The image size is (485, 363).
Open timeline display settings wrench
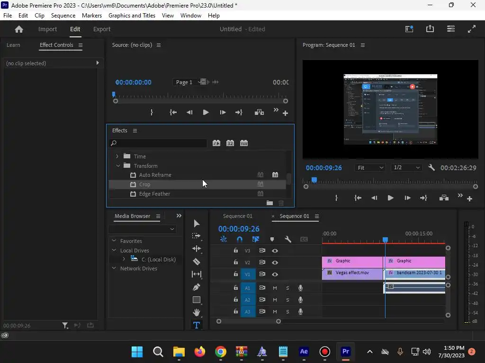click(x=287, y=239)
